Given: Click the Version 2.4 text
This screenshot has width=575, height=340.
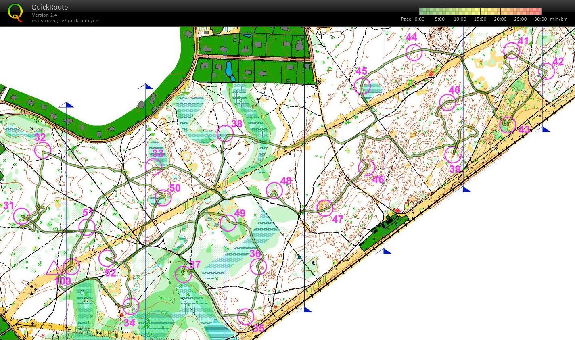Looking at the screenshot, I should coord(44,15).
